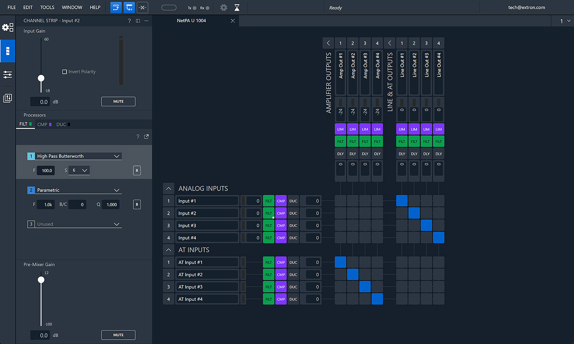The image size is (574, 344).
Task: Click the Input Gain slider handle
Action: 41,78
